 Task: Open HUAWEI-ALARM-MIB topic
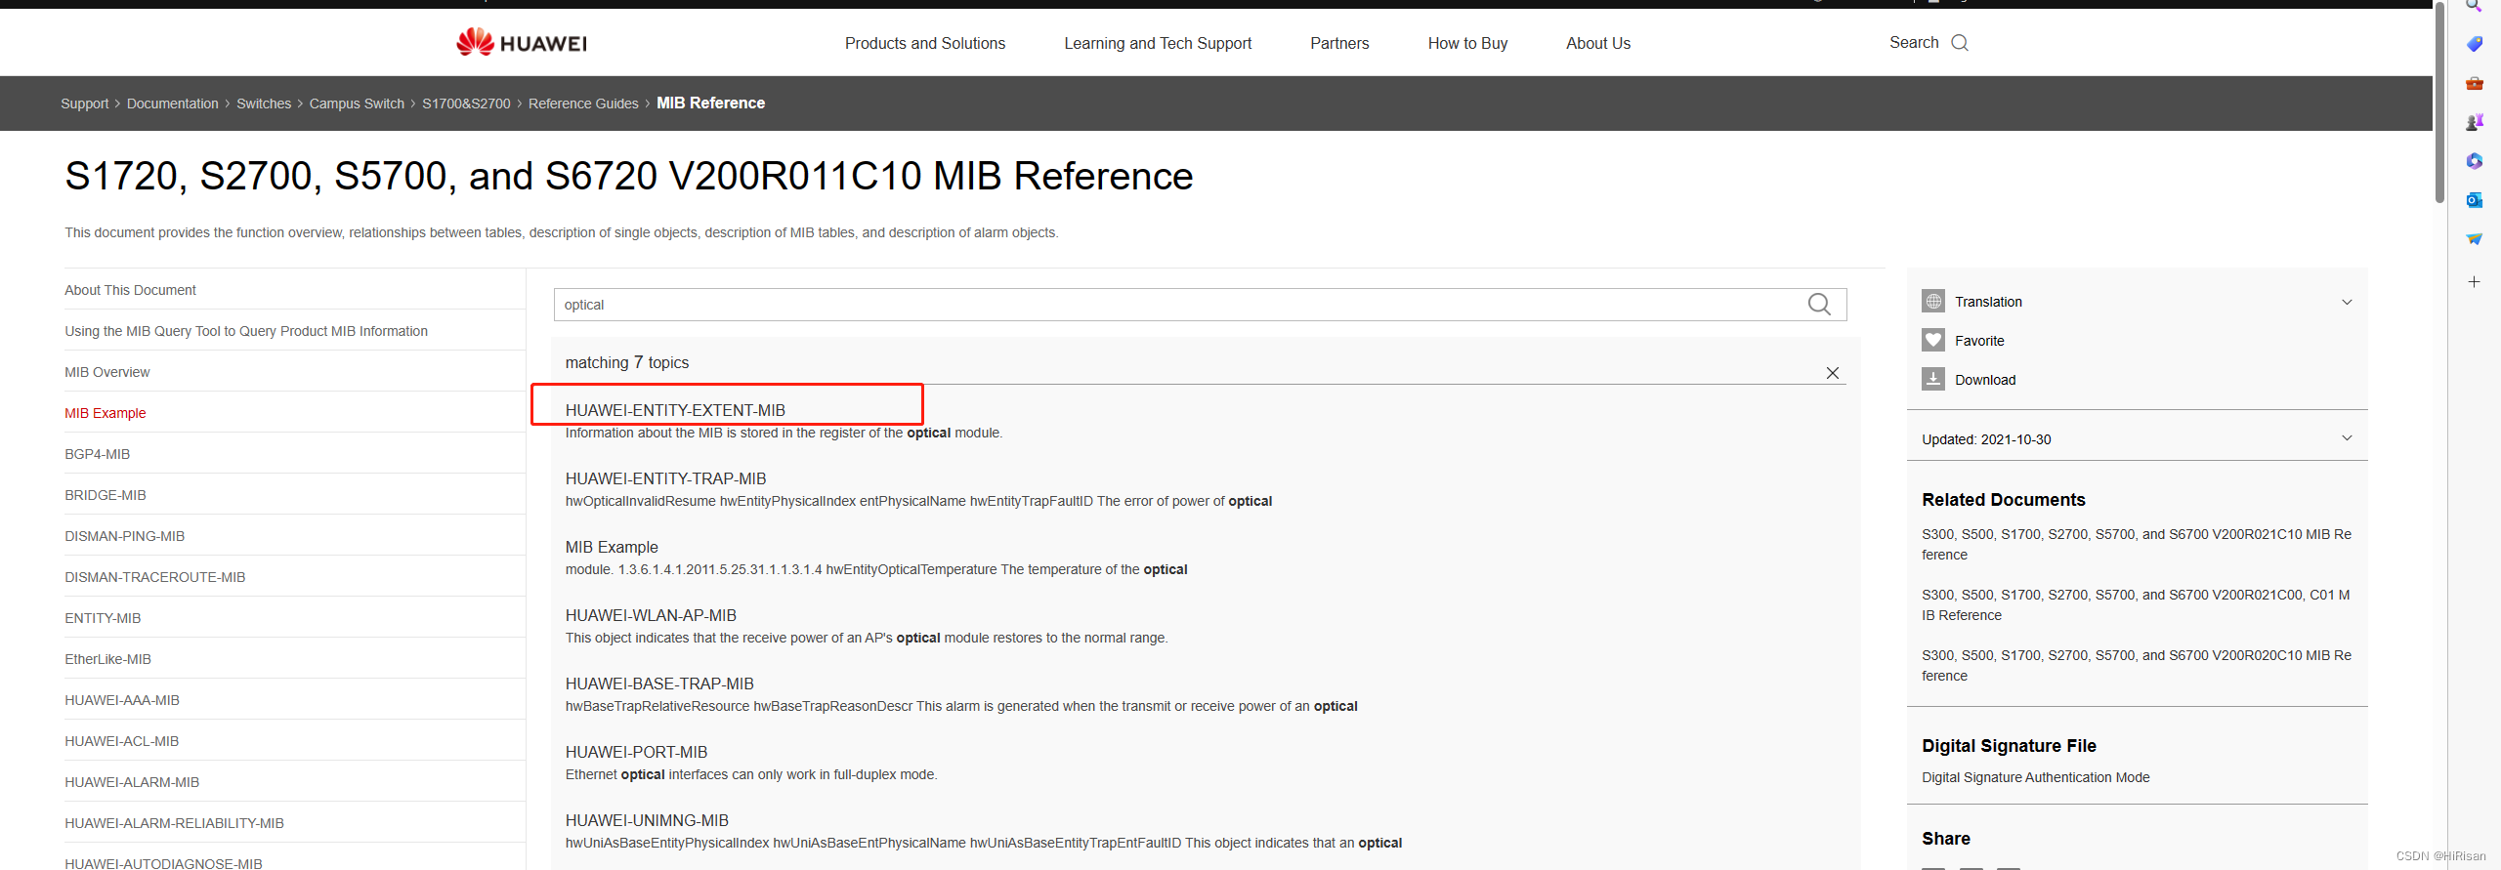(132, 782)
